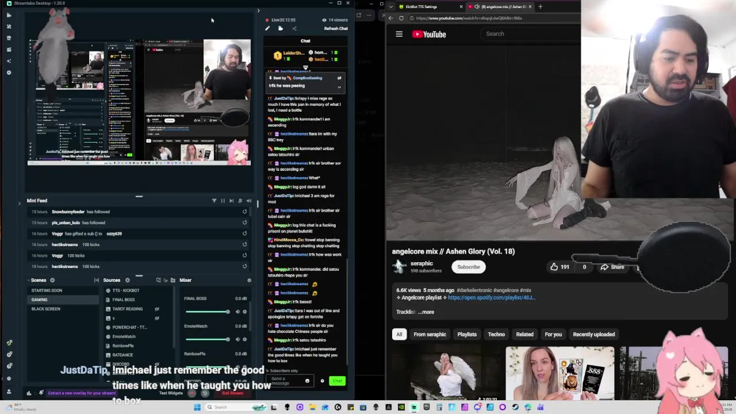Open Mixer settings gear

click(249, 280)
